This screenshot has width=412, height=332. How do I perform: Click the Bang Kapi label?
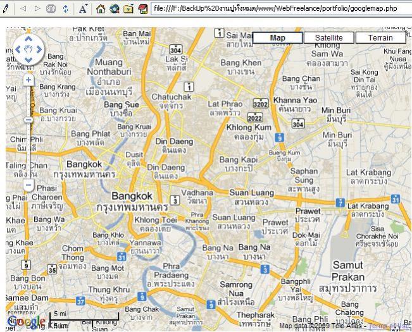tap(239, 164)
